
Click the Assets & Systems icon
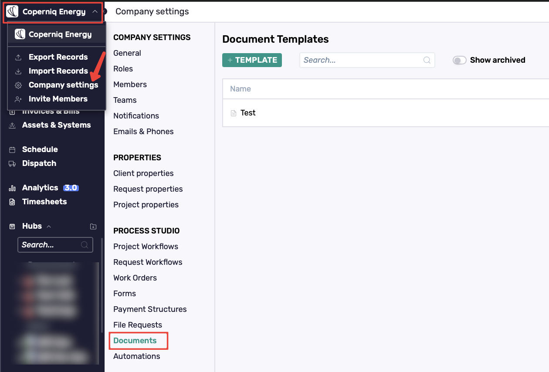13,125
